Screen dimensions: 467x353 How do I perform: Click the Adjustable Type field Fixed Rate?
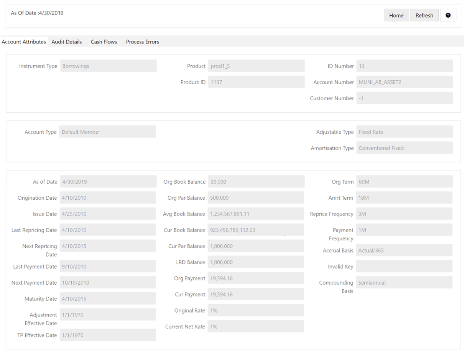[x=405, y=131]
